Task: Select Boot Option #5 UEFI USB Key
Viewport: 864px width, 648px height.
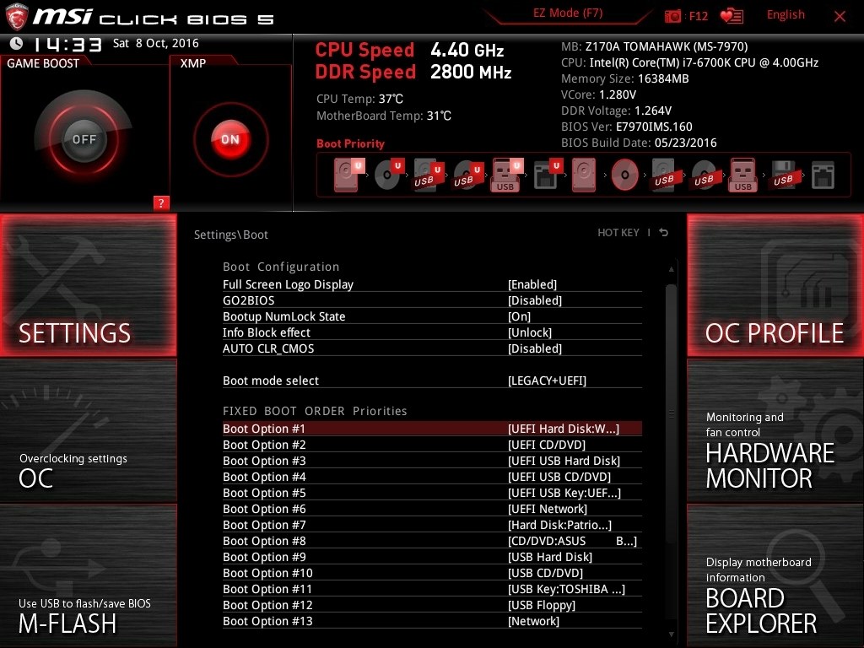Action: [x=432, y=493]
